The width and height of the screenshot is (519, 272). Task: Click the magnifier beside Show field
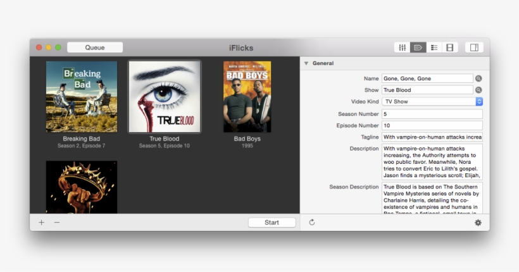[x=478, y=90]
